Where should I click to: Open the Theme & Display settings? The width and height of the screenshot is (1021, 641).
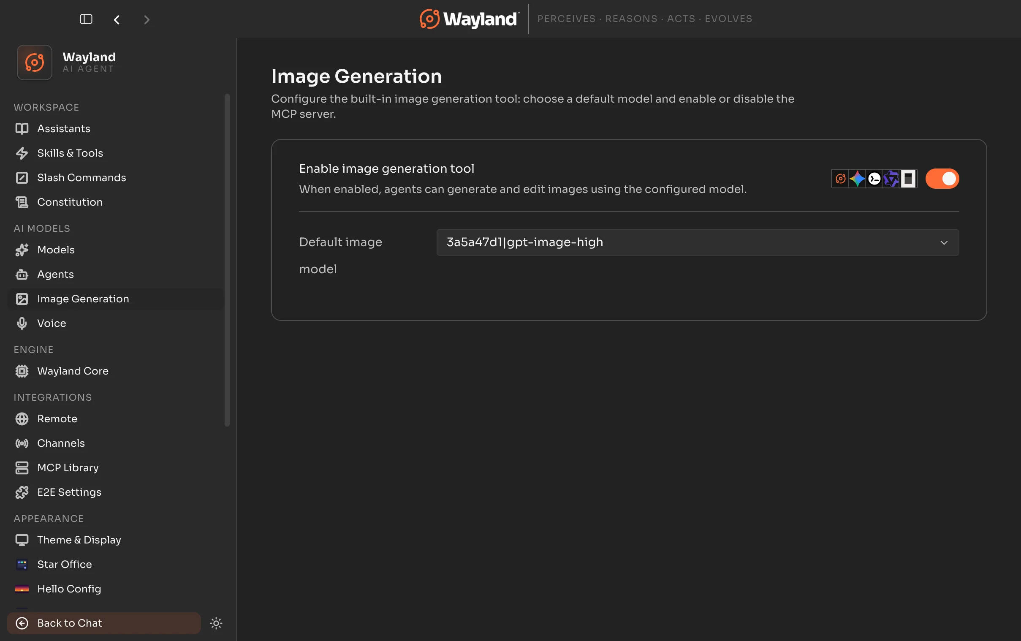coord(115,540)
